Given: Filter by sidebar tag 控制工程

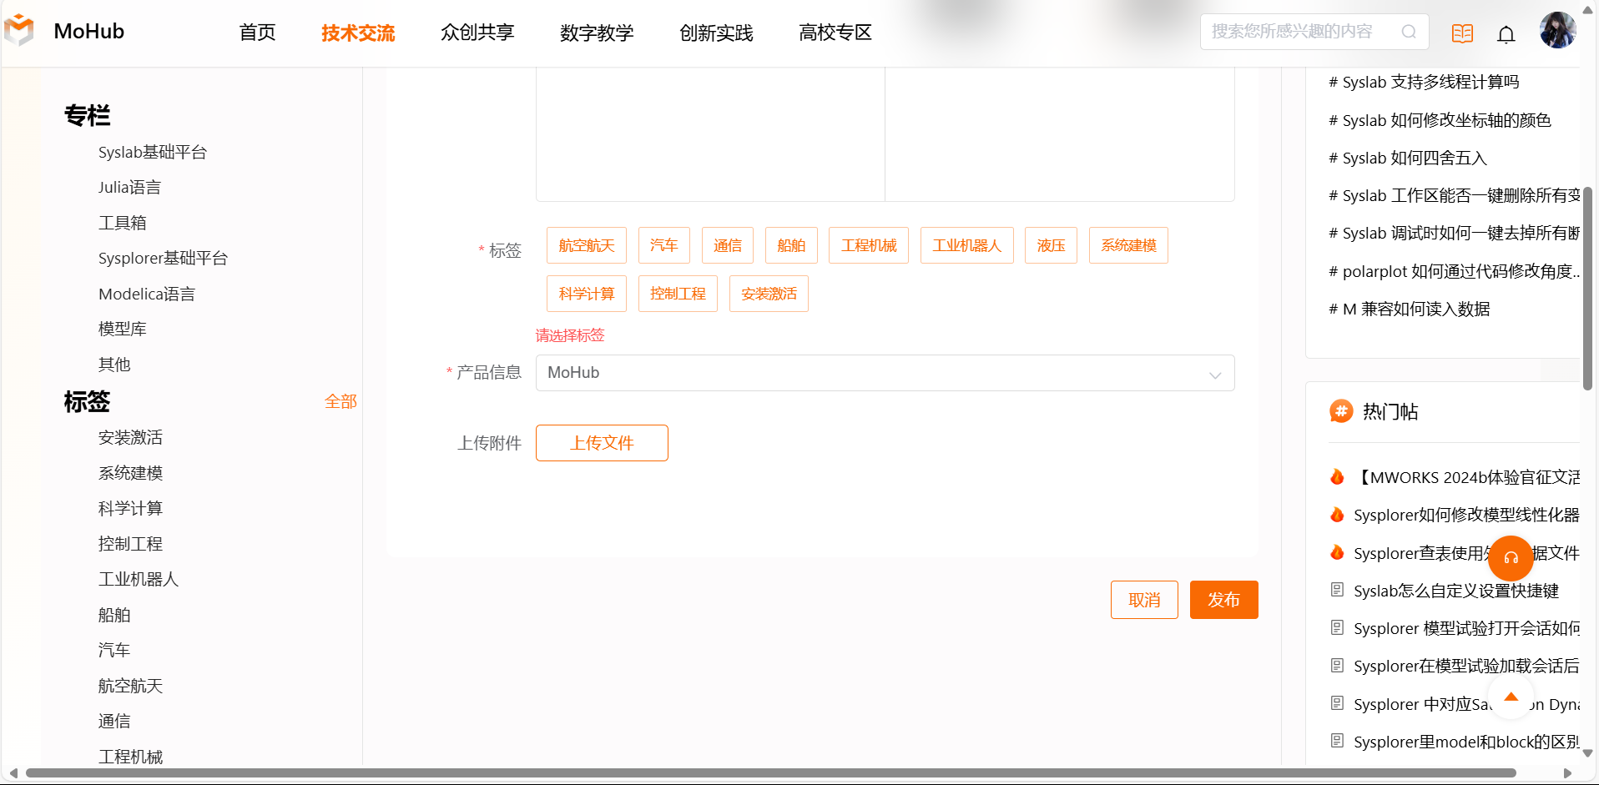Looking at the screenshot, I should (x=130, y=544).
